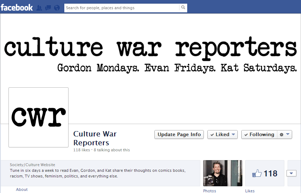Click the Facebook logo
Viewport: 301px width, 193px height.
(x=17, y=8)
